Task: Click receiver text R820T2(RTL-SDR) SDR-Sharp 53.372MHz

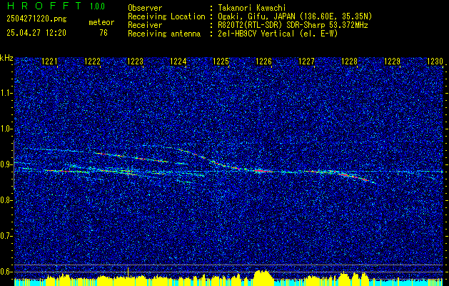Action: pos(293,25)
